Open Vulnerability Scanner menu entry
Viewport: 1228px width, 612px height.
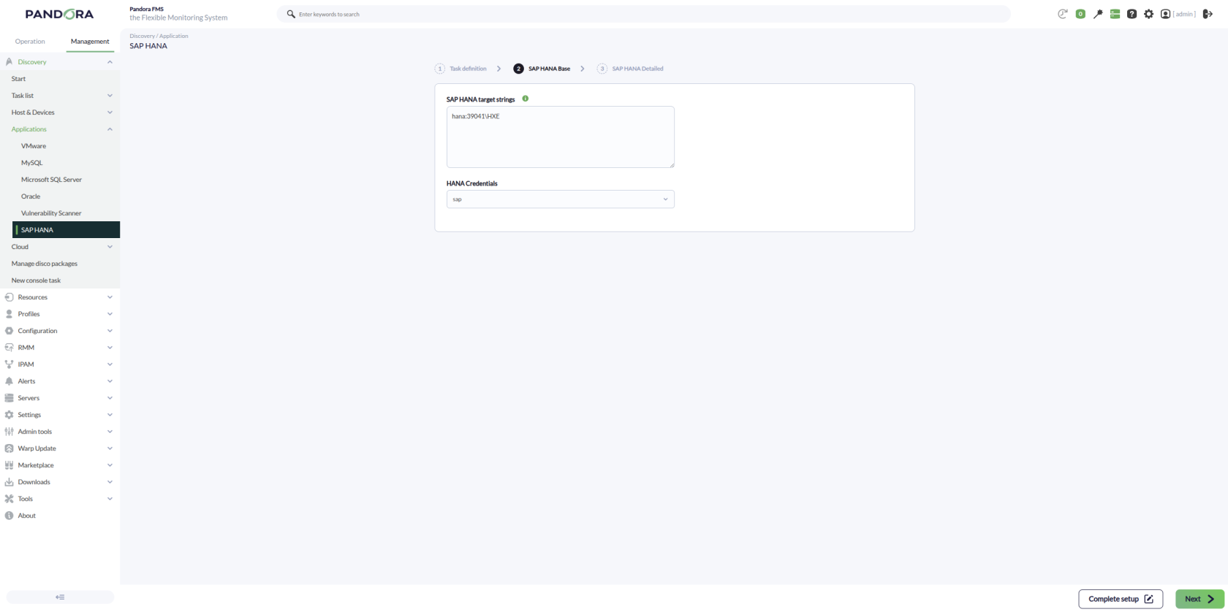[51, 213]
